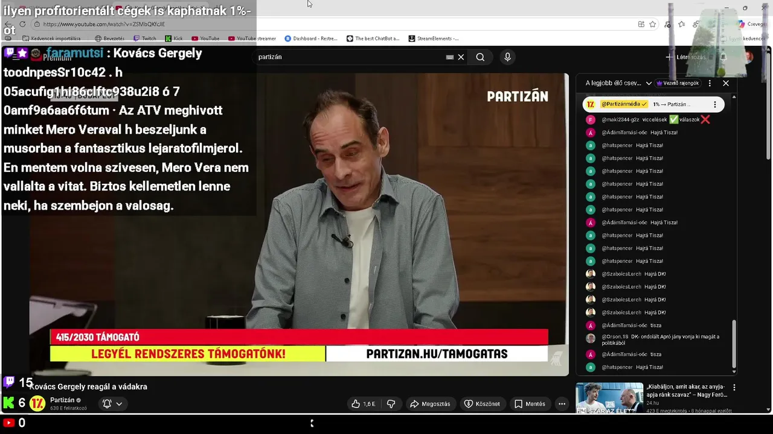Image resolution: width=773 pixels, height=434 pixels.
Task: Click the browser address bar URL
Action: coord(104,24)
